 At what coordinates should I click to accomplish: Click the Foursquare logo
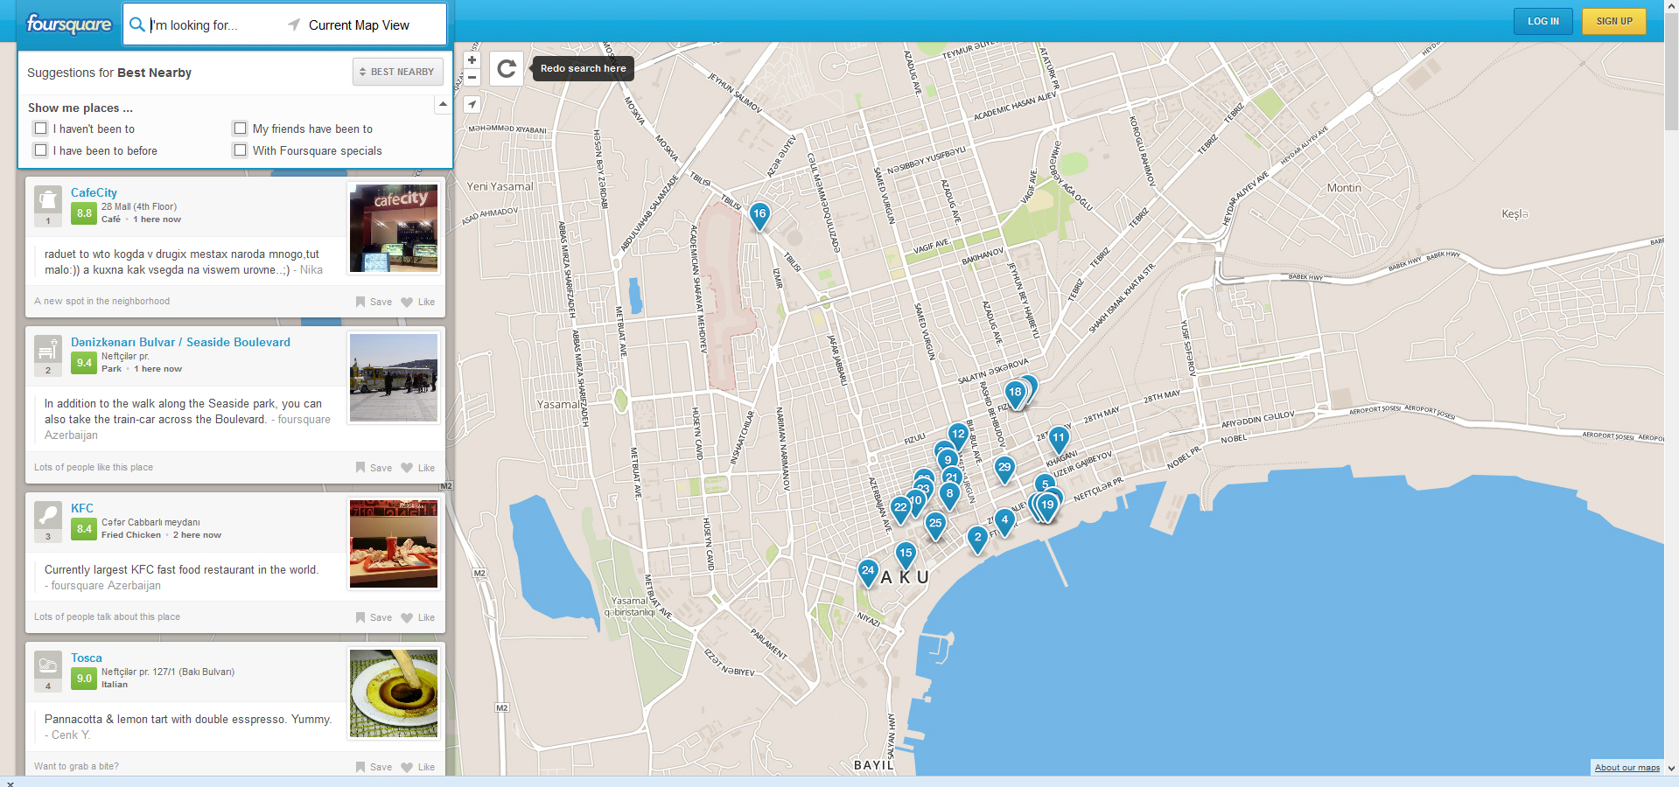pos(69,24)
